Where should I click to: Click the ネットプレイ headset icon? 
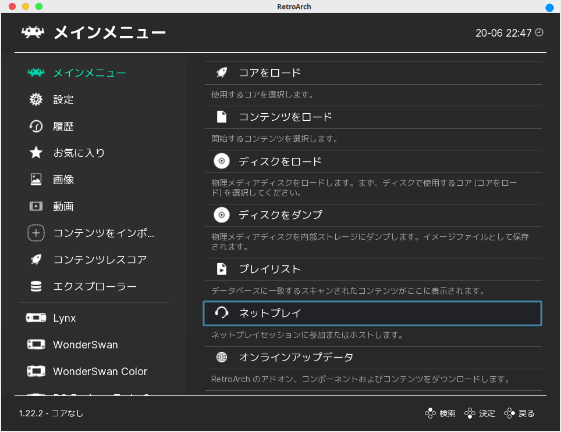pos(222,313)
